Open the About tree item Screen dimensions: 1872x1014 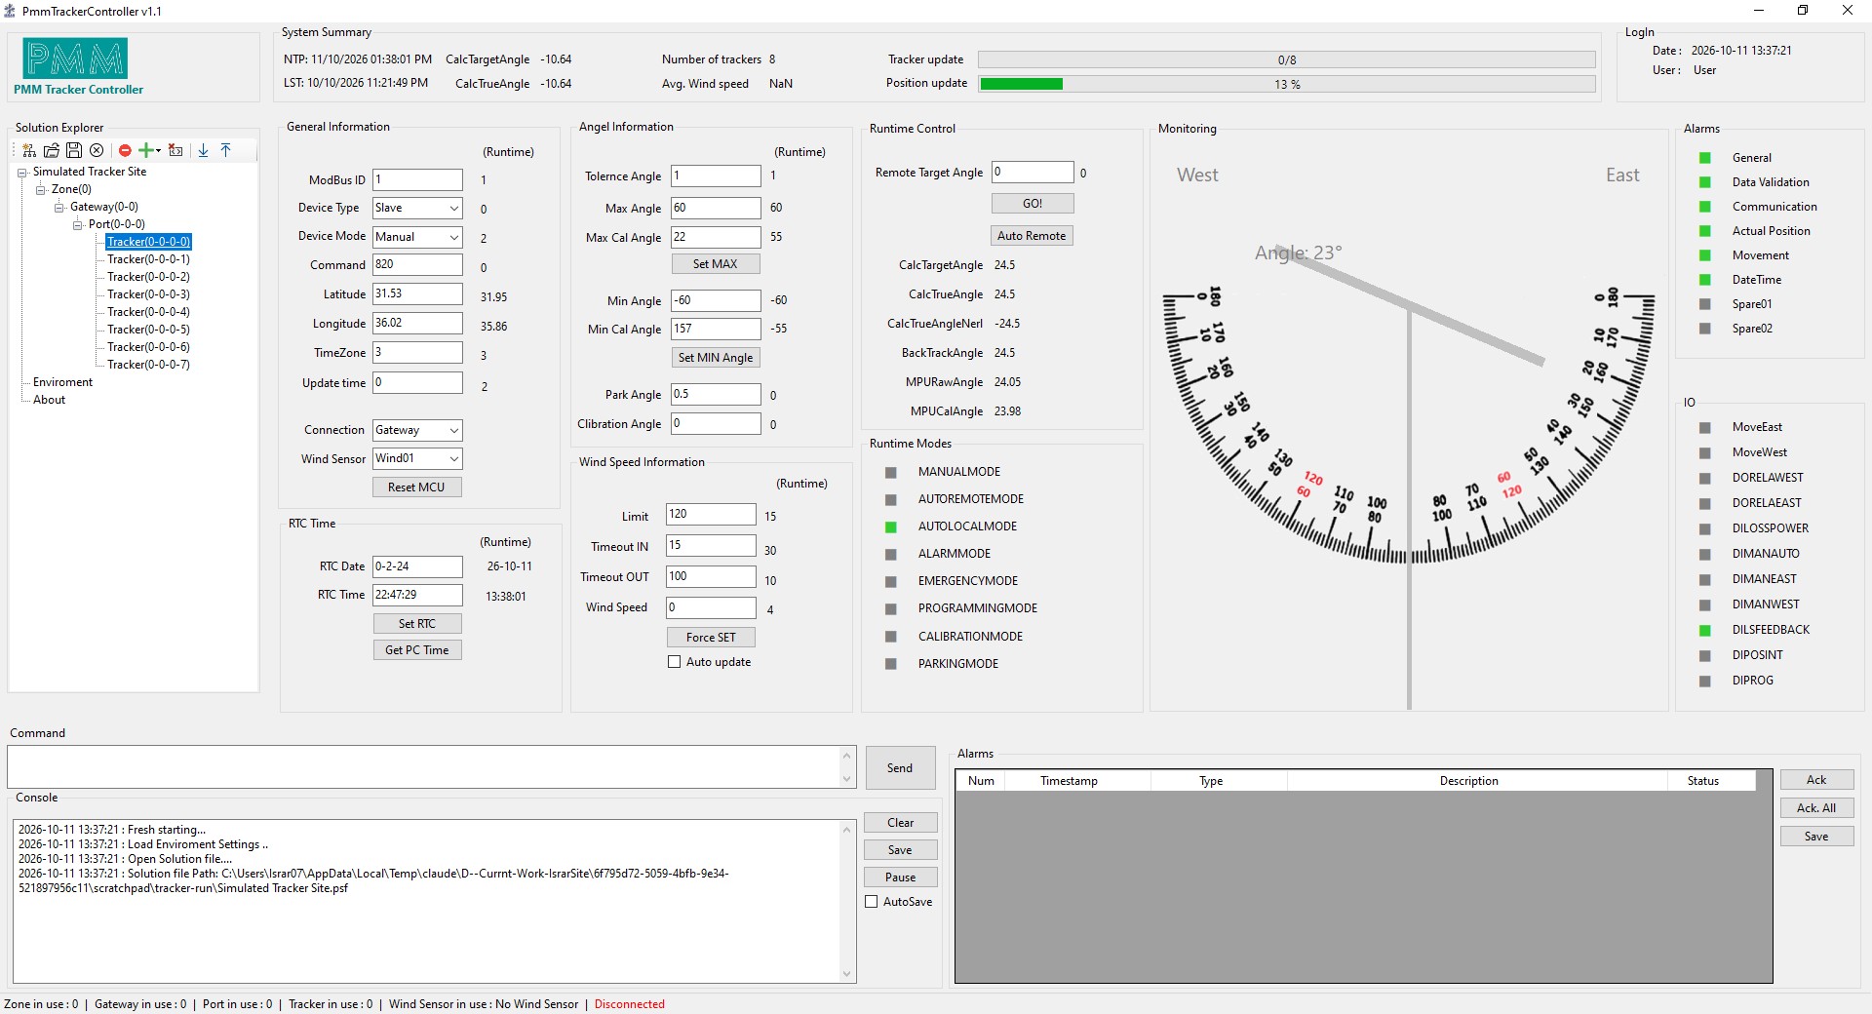[49, 400]
